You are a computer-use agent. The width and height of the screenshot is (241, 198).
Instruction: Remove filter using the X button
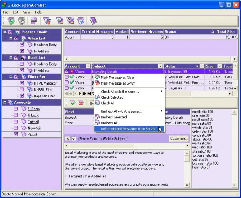coord(67,138)
